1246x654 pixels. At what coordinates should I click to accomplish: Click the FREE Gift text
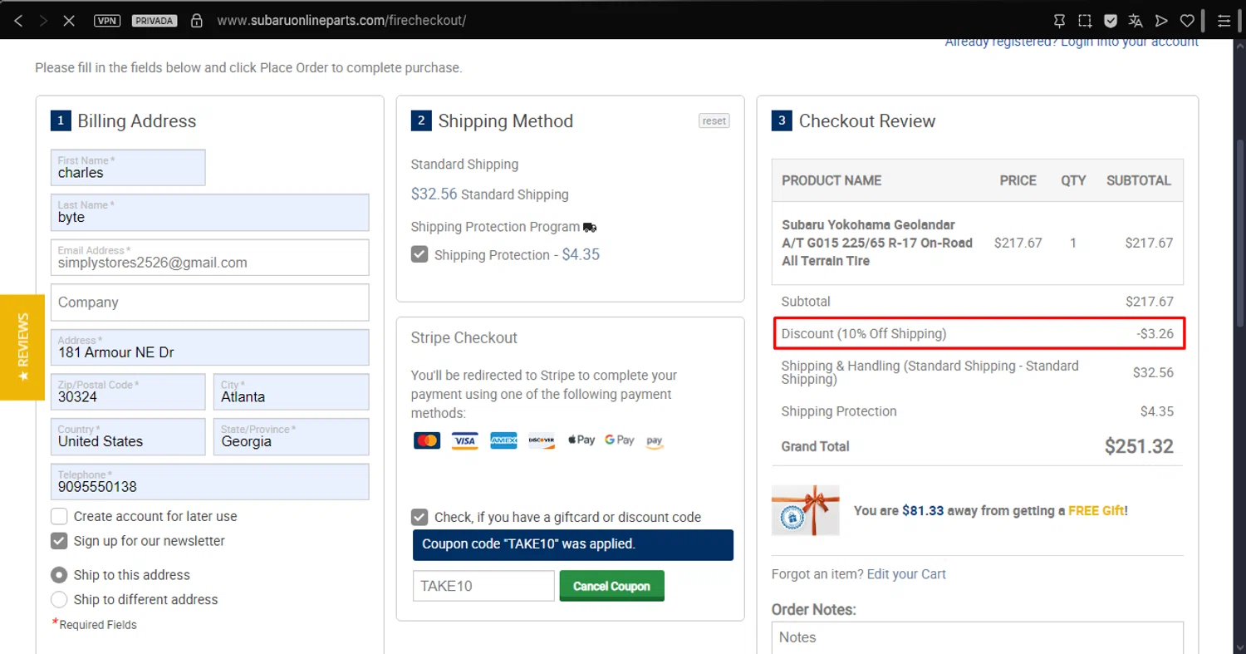[x=1096, y=511]
